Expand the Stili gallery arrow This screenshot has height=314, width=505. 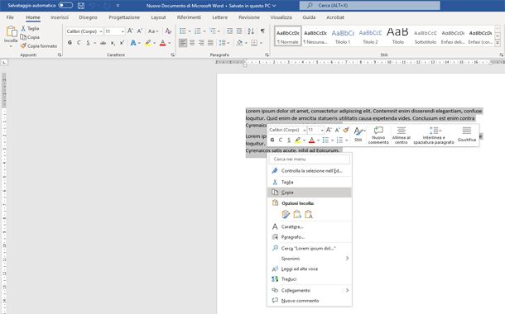tap(498, 43)
